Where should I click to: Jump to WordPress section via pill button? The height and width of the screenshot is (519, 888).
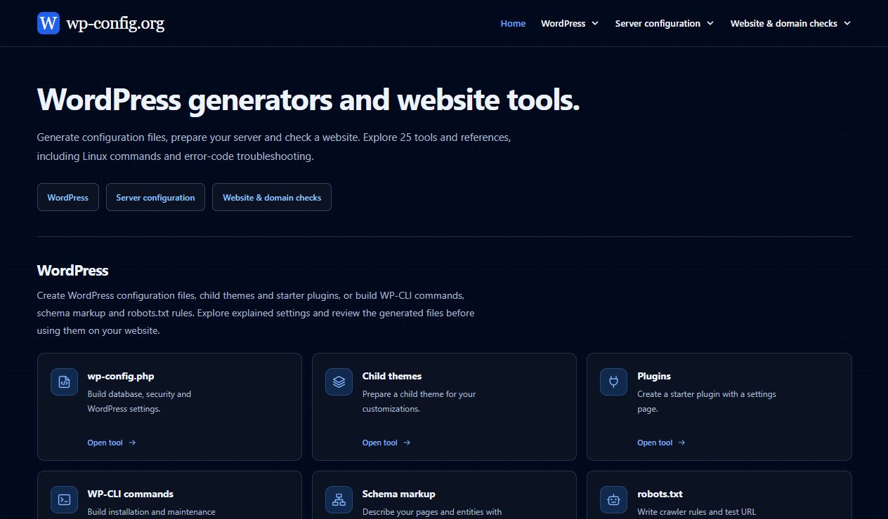coord(68,197)
